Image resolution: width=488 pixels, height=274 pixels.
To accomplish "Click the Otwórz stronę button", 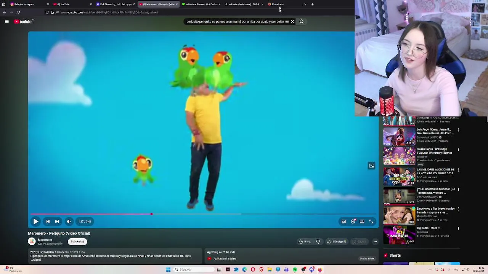I will pos(367,258).
